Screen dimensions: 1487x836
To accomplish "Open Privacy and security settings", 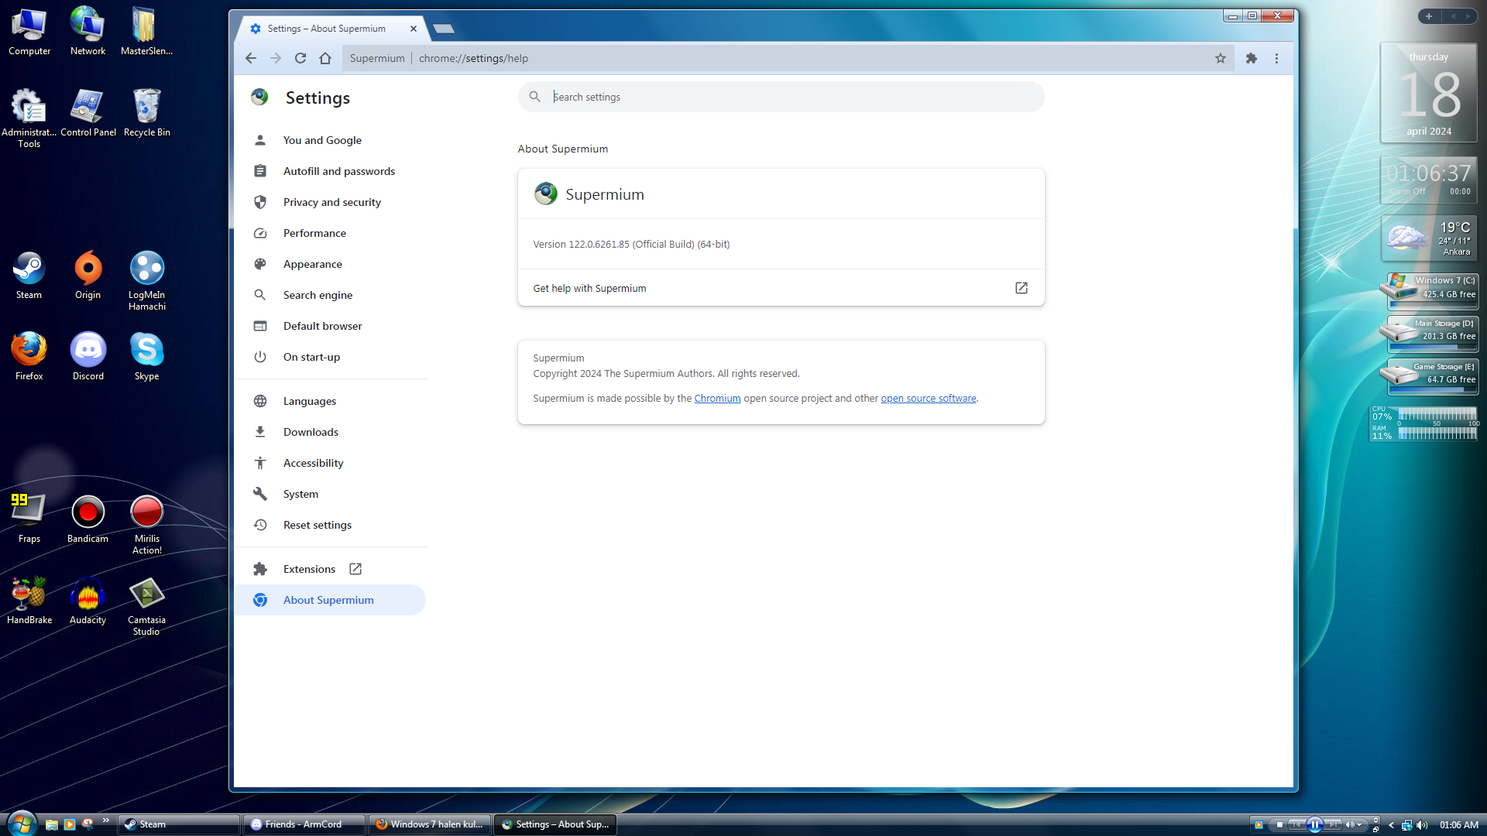I will pyautogui.click(x=331, y=202).
